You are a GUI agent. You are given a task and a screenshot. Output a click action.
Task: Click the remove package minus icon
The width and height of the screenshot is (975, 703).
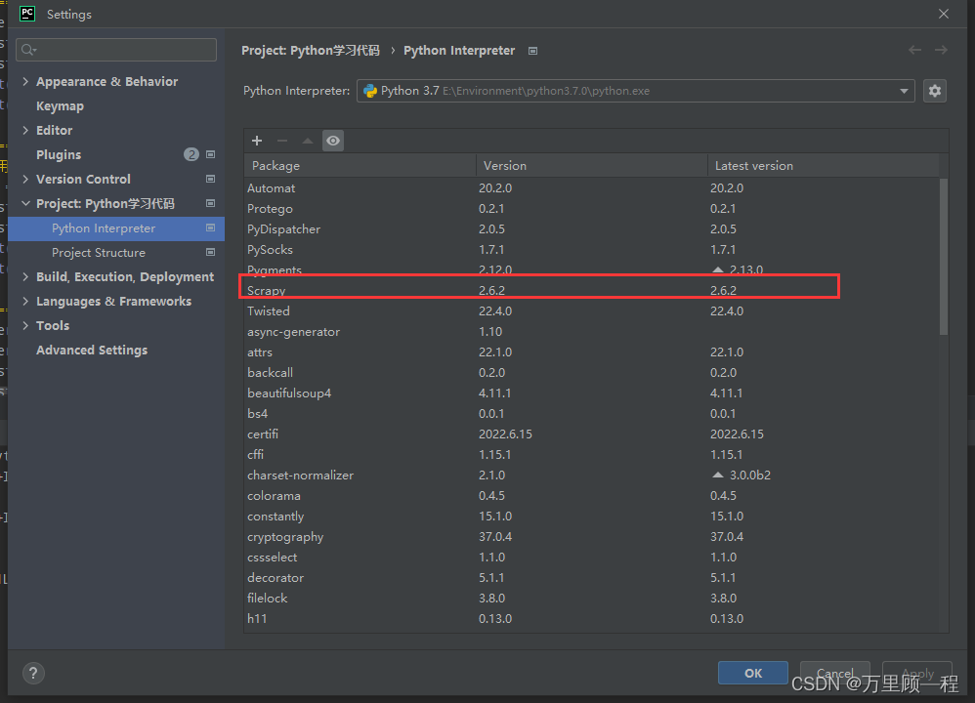282,141
